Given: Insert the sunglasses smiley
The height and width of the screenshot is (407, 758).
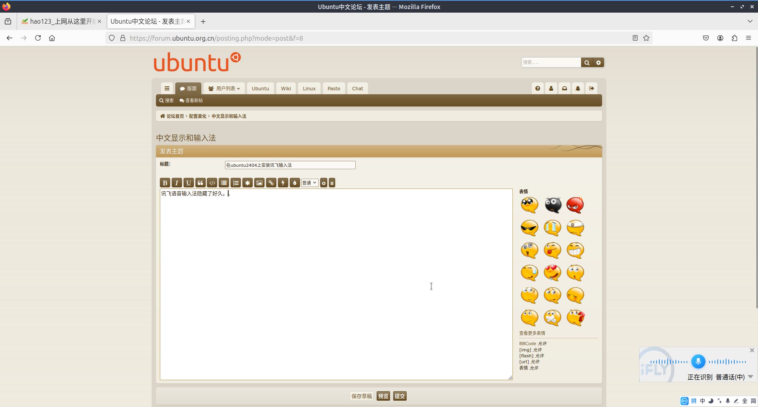Looking at the screenshot, I should point(529,228).
